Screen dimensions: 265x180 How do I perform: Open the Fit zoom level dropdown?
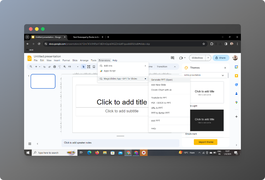pos(73,67)
